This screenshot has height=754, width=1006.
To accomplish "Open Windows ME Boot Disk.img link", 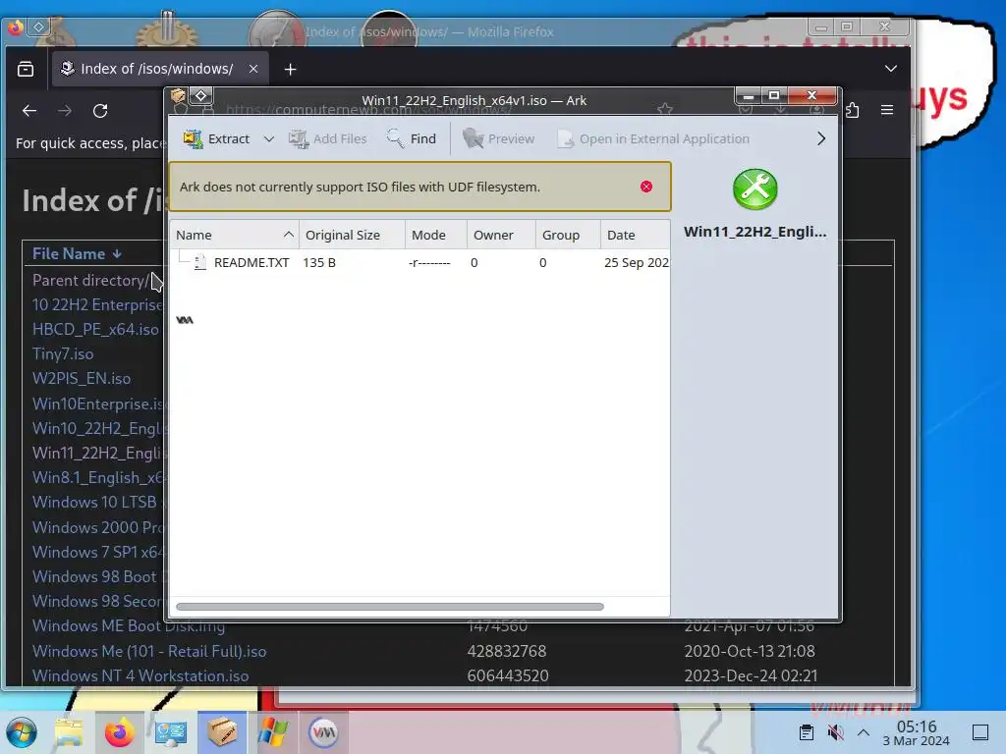I will [129, 625].
